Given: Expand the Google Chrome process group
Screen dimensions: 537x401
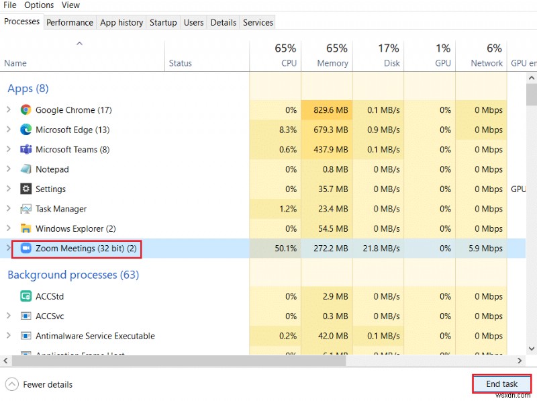Looking at the screenshot, I should pos(9,109).
